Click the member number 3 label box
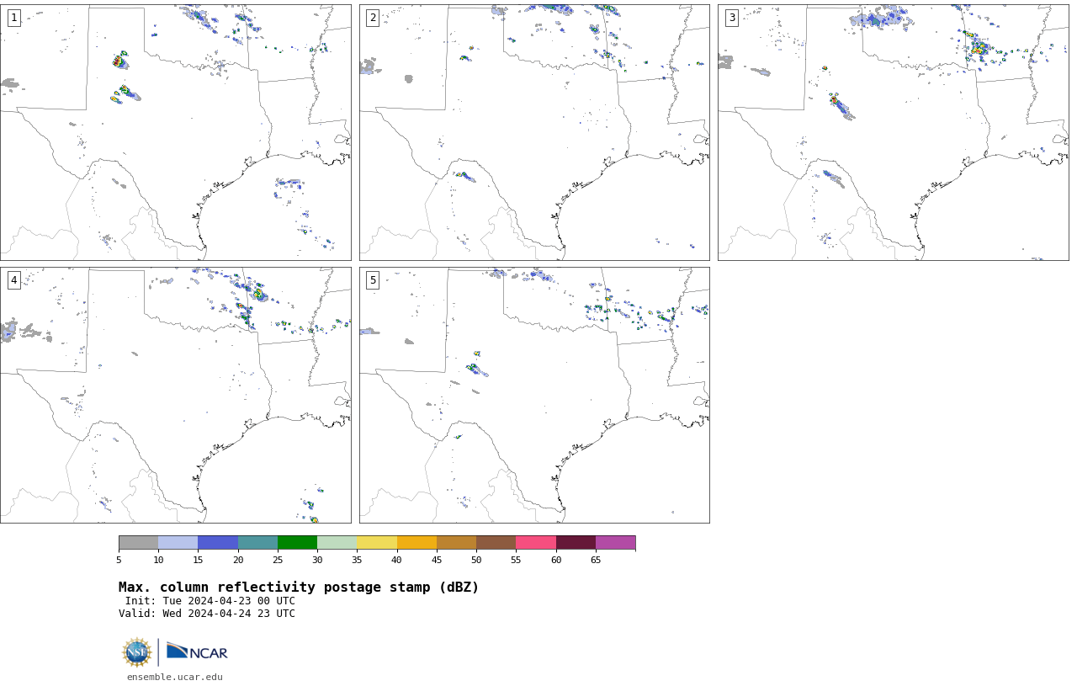 (732, 18)
